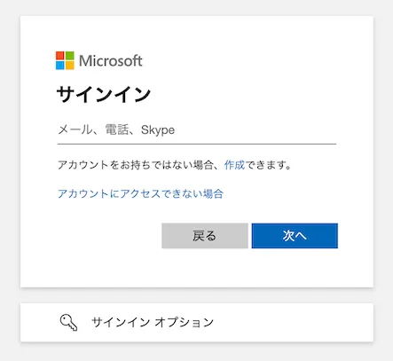Click the できます。 text after 作成
Screen dimensions: 393x361
click(x=268, y=165)
